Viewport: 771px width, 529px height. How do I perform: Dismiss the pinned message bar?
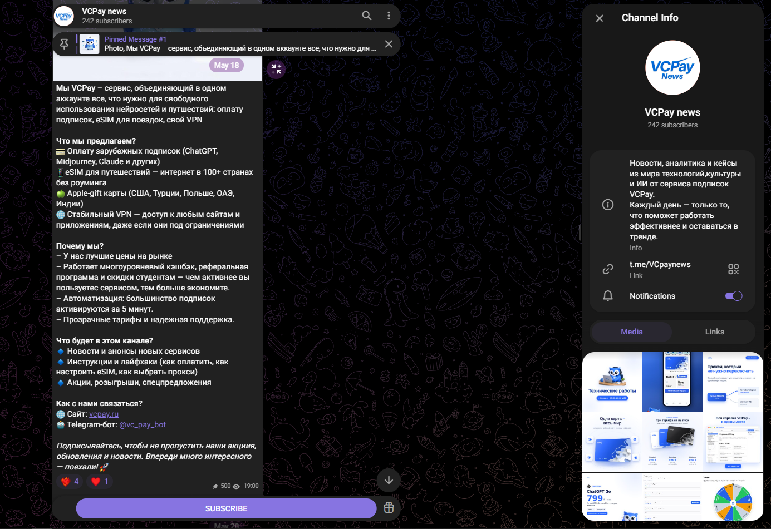pos(389,44)
